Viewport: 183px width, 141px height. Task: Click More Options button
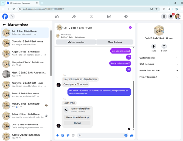click(115, 42)
